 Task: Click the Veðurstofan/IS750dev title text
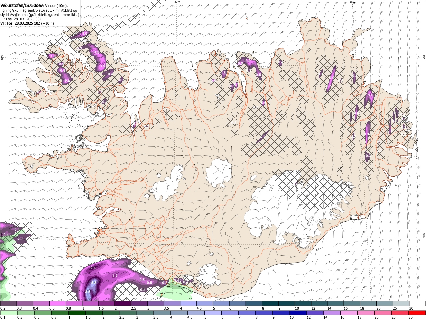[22, 6]
